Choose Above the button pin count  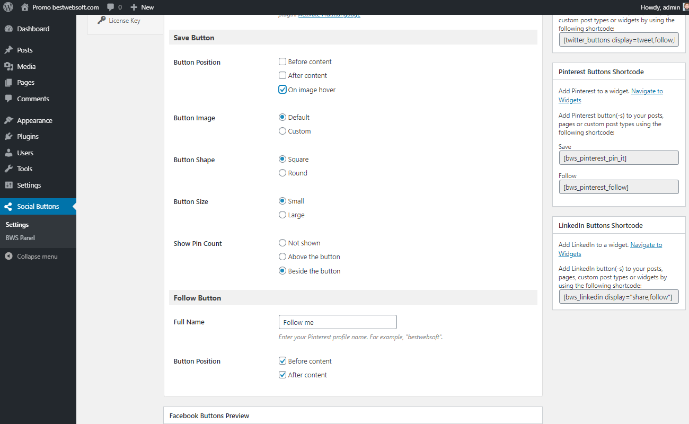[x=282, y=257]
